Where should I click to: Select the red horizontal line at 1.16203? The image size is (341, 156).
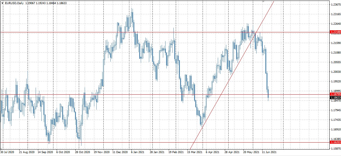tap(165, 143)
